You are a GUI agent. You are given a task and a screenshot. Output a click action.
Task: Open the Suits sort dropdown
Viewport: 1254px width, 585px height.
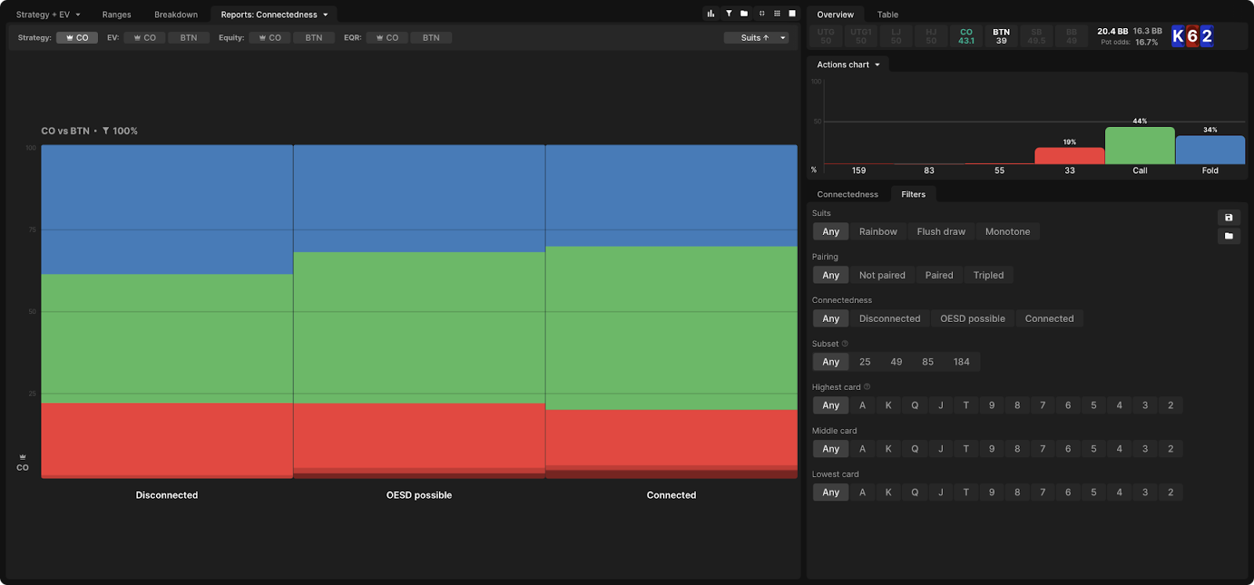click(756, 38)
